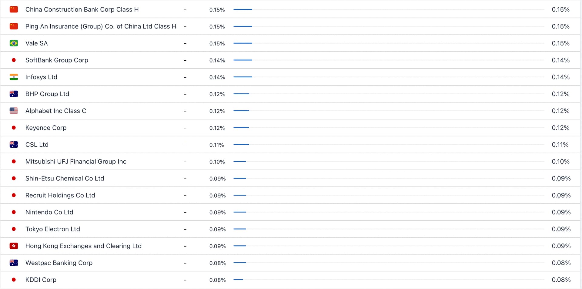
Task: Click the Brazil flag beside Vale SA
Action: pyautogui.click(x=14, y=43)
